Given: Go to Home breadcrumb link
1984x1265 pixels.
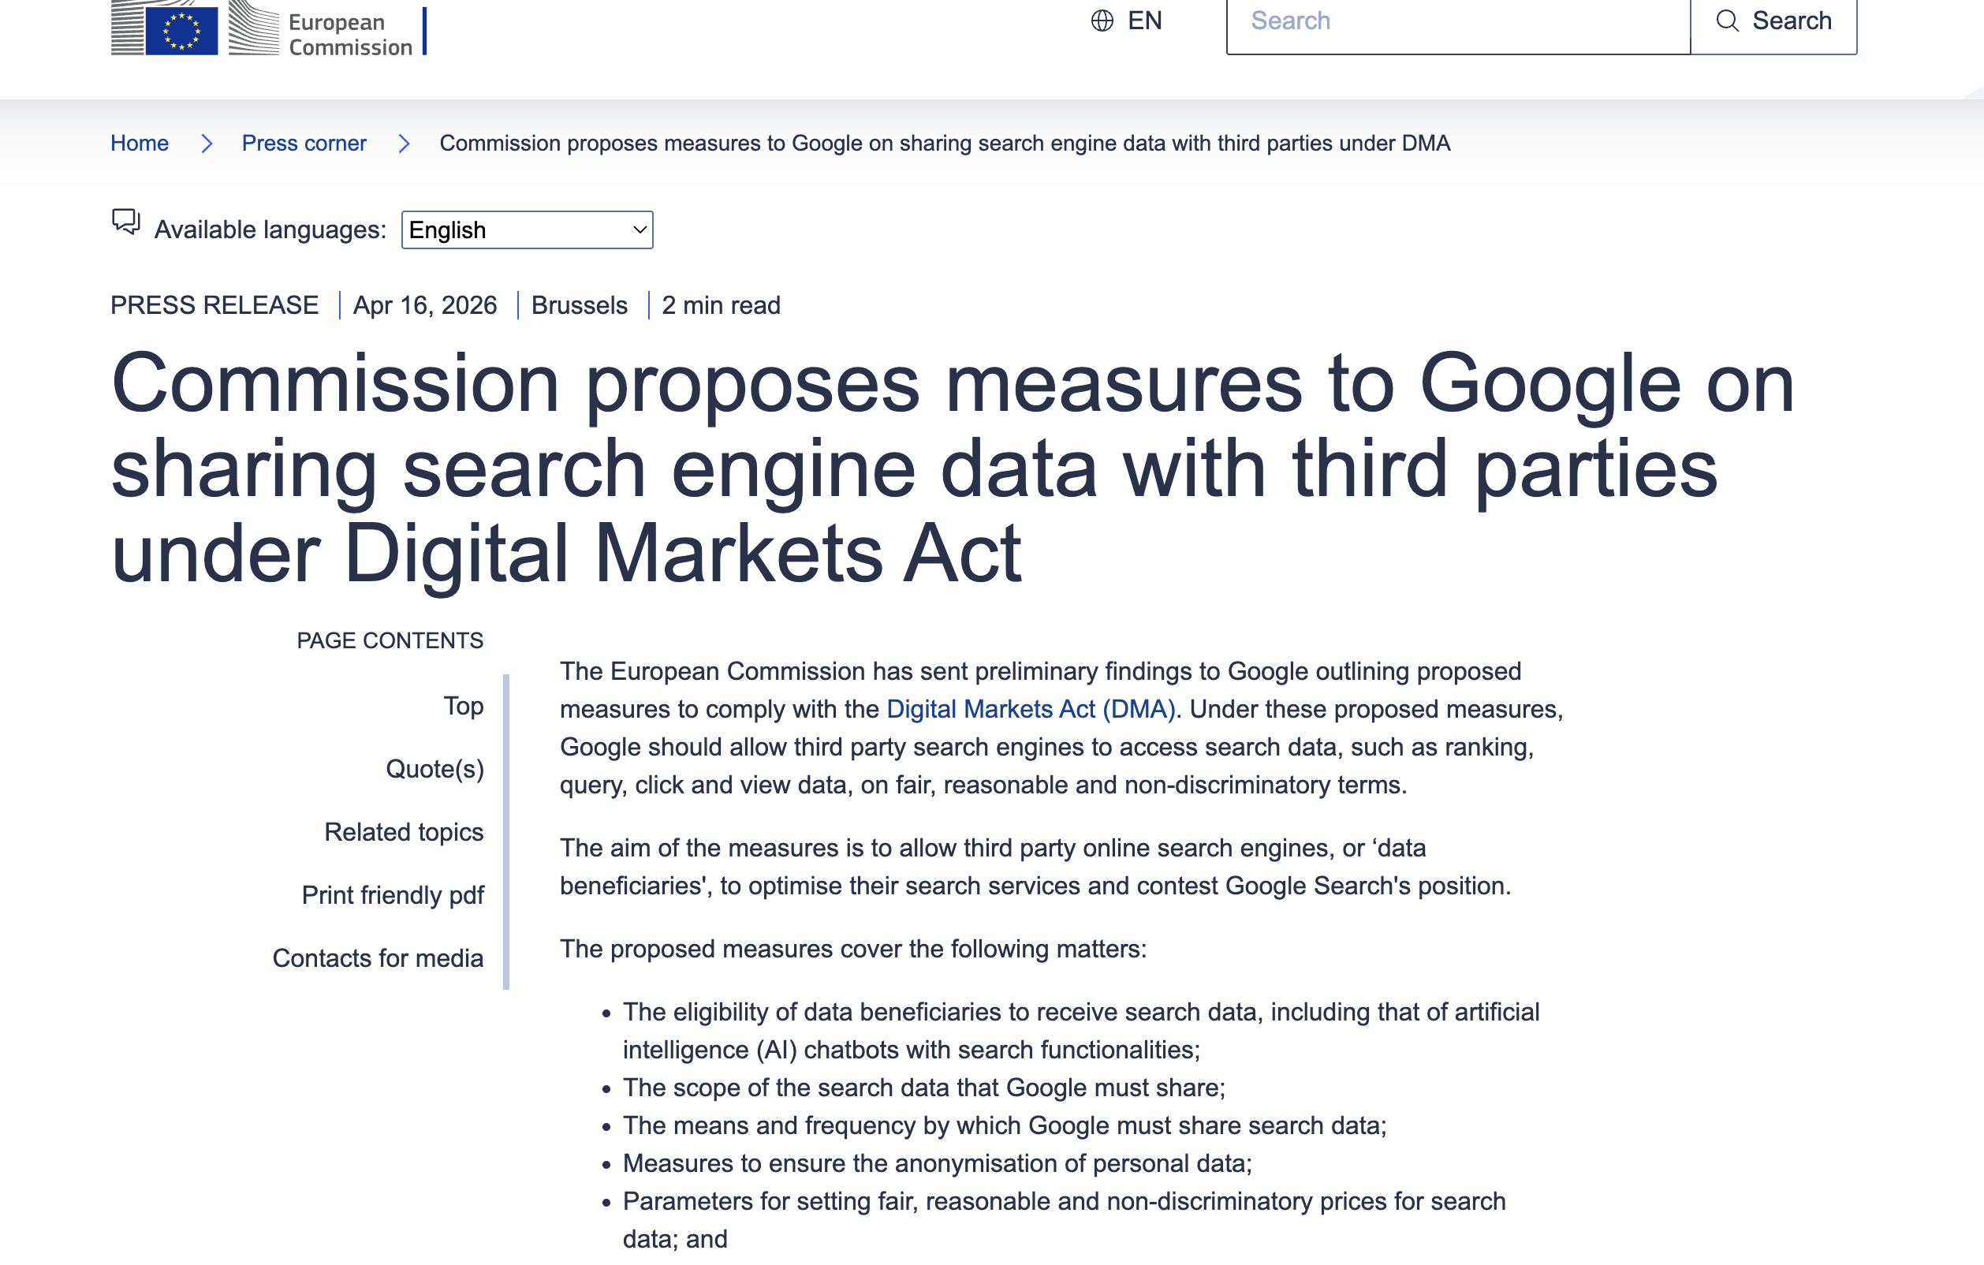Looking at the screenshot, I should coord(140,144).
